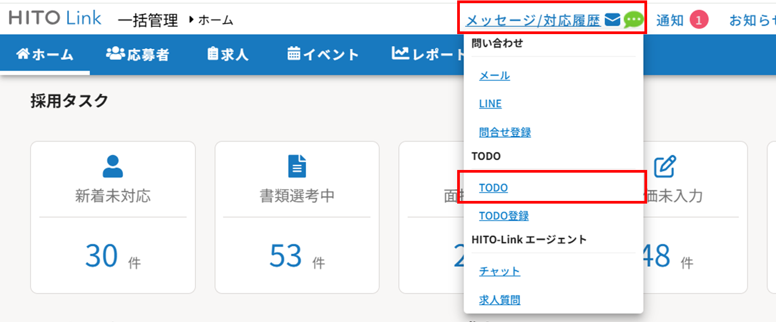Open the ホーム tab in navigation bar
The height and width of the screenshot is (322, 776).
click(x=45, y=55)
